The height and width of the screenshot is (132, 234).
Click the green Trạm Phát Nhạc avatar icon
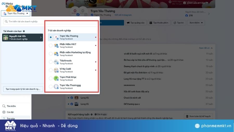[x=56, y=78]
